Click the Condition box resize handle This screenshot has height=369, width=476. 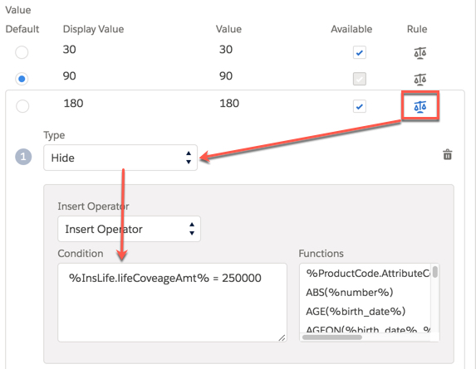coord(282,337)
